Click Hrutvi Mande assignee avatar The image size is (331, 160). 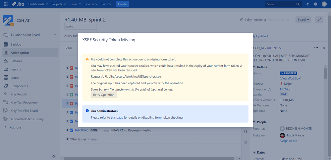[x=282, y=135]
